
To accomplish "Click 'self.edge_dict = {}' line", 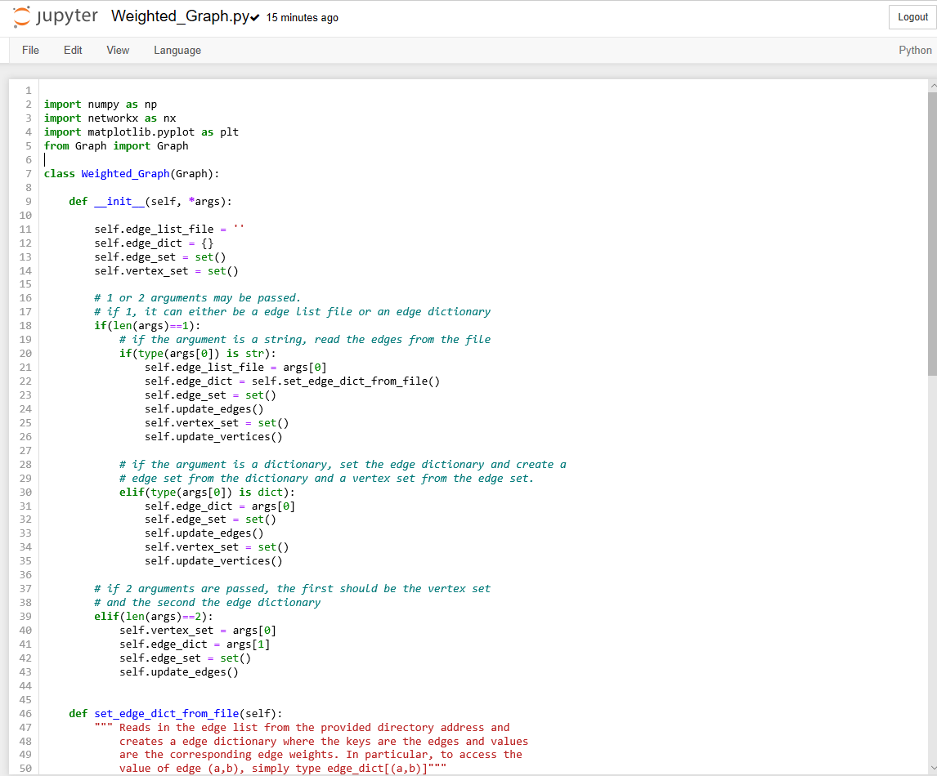I will tap(154, 243).
